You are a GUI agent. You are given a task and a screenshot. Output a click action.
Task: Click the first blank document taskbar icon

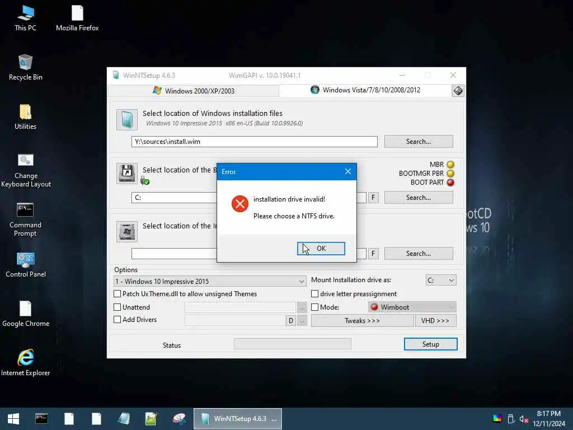point(69,419)
